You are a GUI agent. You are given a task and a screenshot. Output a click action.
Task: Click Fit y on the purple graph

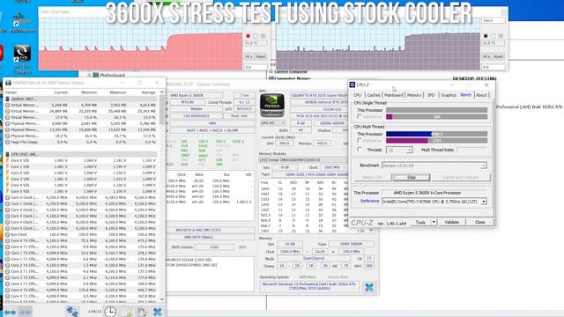coord(486,56)
